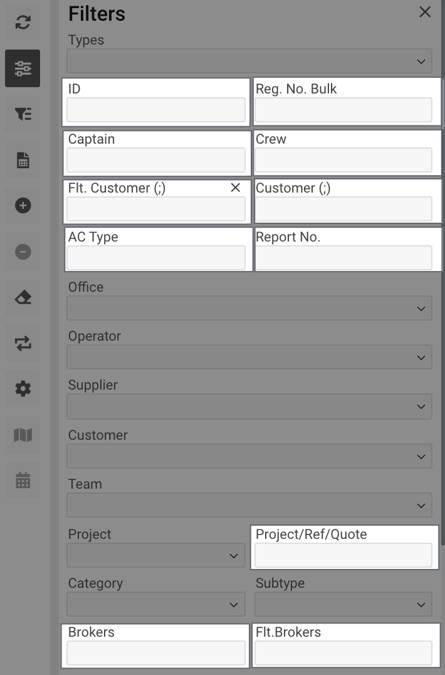Select the funnel filter-list icon

click(x=23, y=114)
